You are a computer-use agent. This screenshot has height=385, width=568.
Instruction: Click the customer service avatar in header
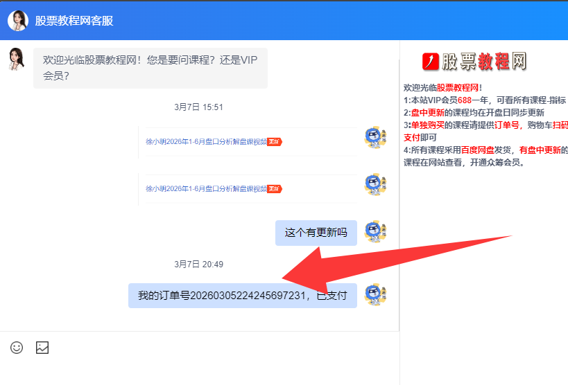tap(17, 21)
